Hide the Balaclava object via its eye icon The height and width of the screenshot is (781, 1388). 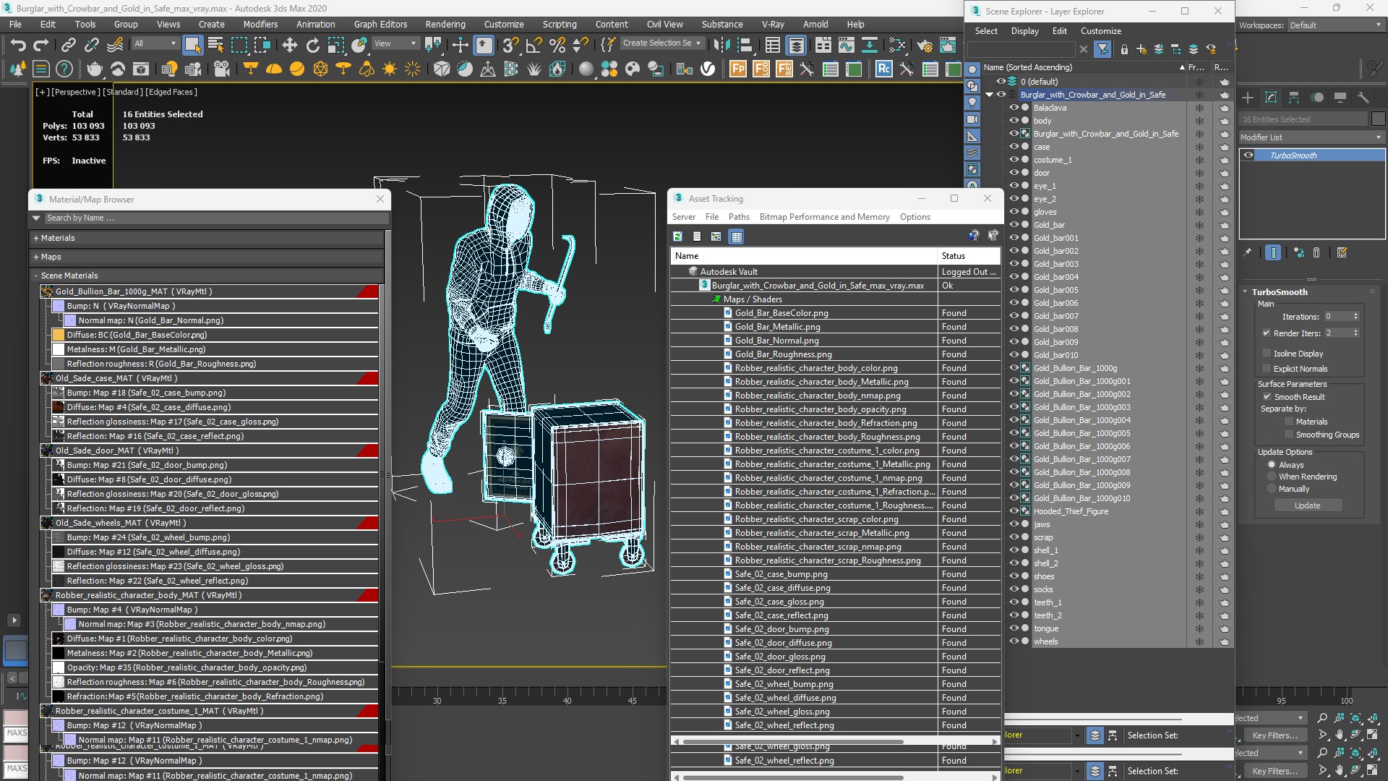(x=1014, y=108)
